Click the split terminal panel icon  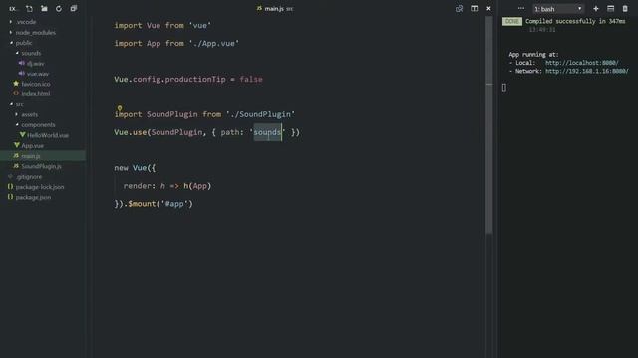pyautogui.click(x=610, y=9)
